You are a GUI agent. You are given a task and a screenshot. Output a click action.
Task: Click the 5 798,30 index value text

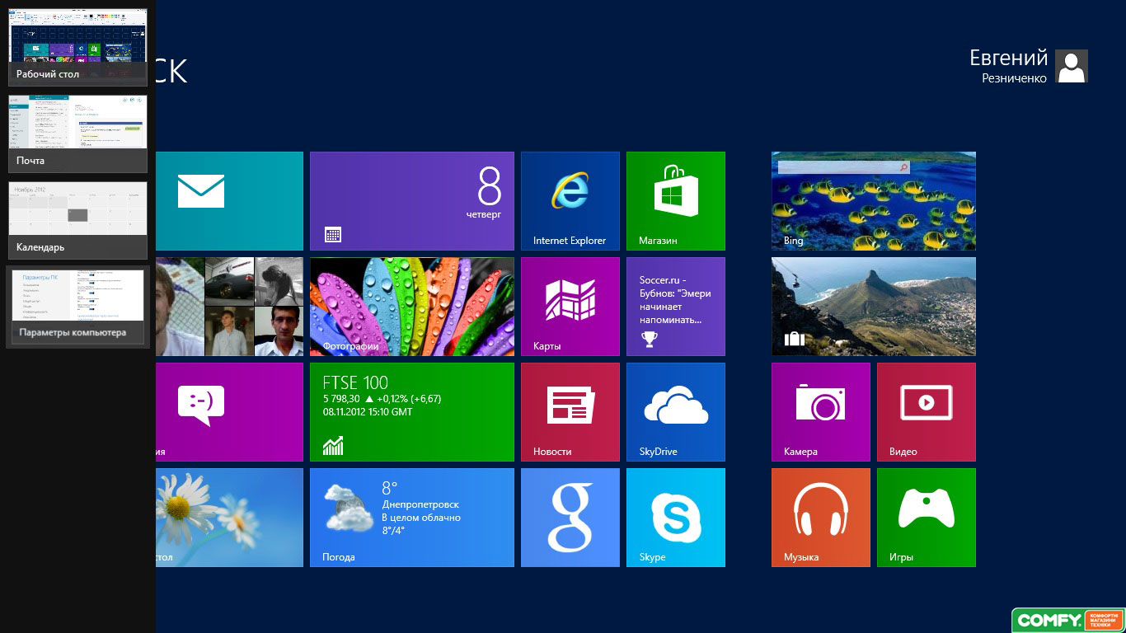pyautogui.click(x=341, y=399)
